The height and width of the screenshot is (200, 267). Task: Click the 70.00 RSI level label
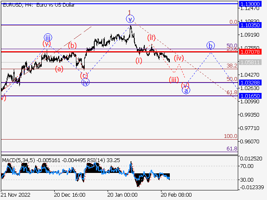pyautogui.click(x=247, y=166)
